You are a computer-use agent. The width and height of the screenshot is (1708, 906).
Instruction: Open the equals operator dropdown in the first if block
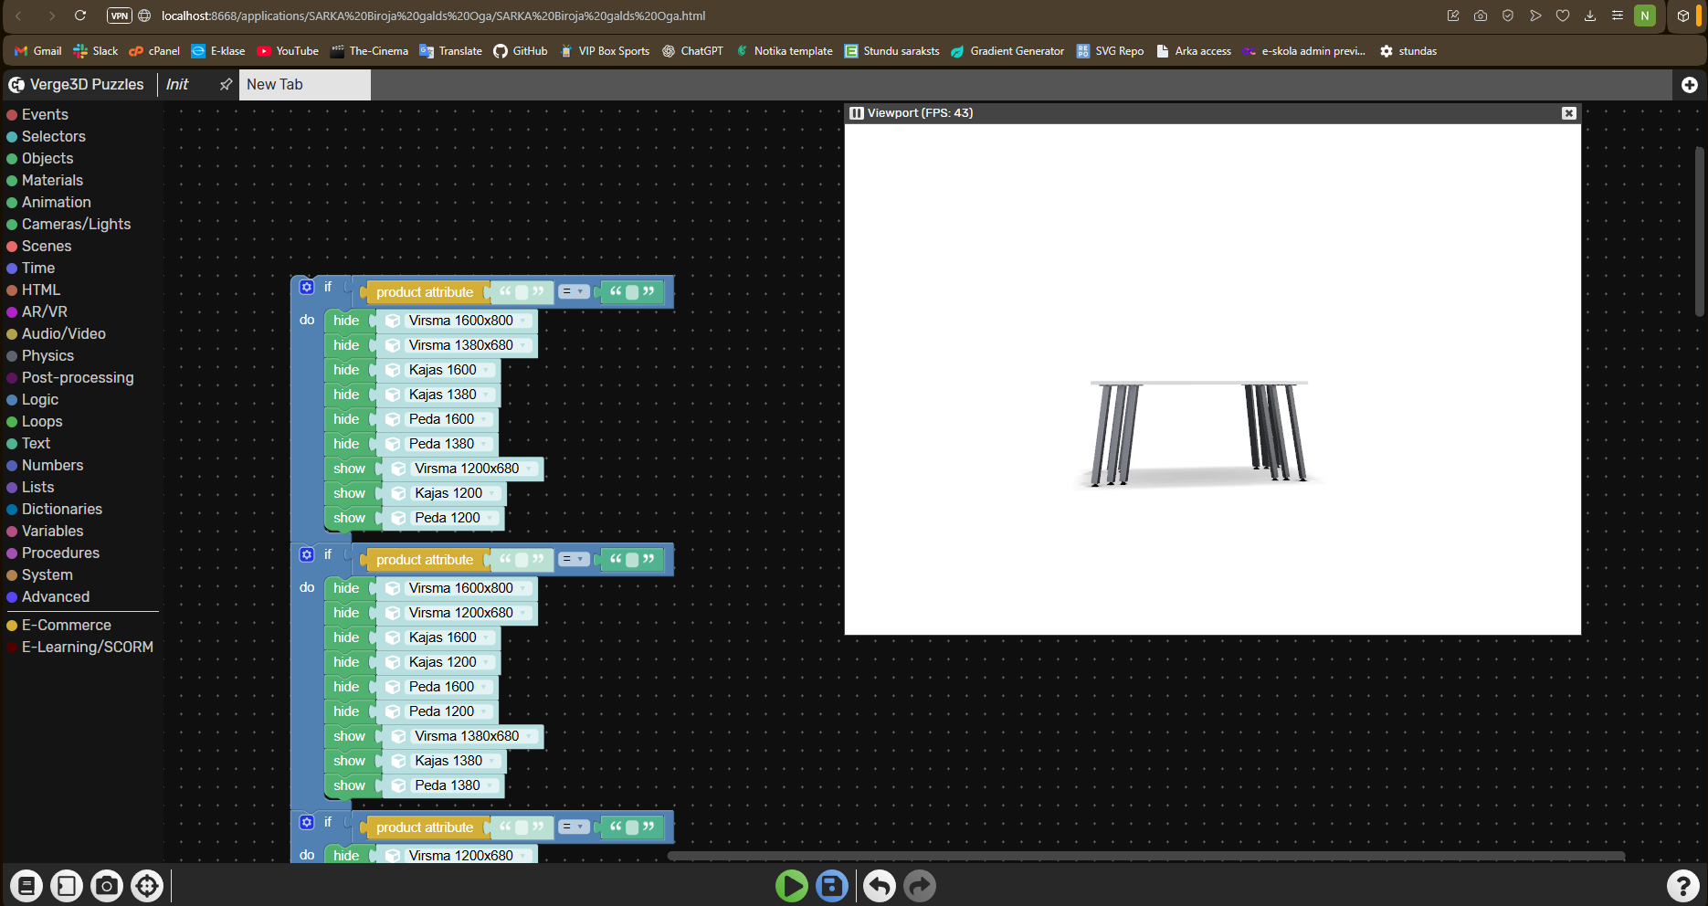574,292
